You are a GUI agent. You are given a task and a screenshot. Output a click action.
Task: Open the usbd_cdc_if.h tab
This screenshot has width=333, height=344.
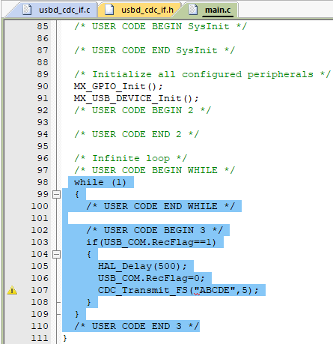[138, 10]
